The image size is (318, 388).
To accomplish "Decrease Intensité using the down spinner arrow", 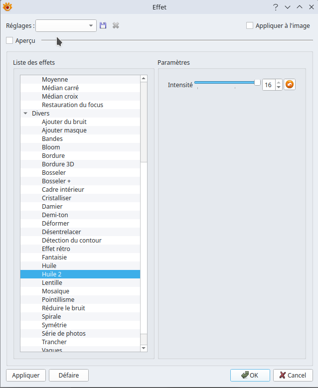I will tap(279, 88).
